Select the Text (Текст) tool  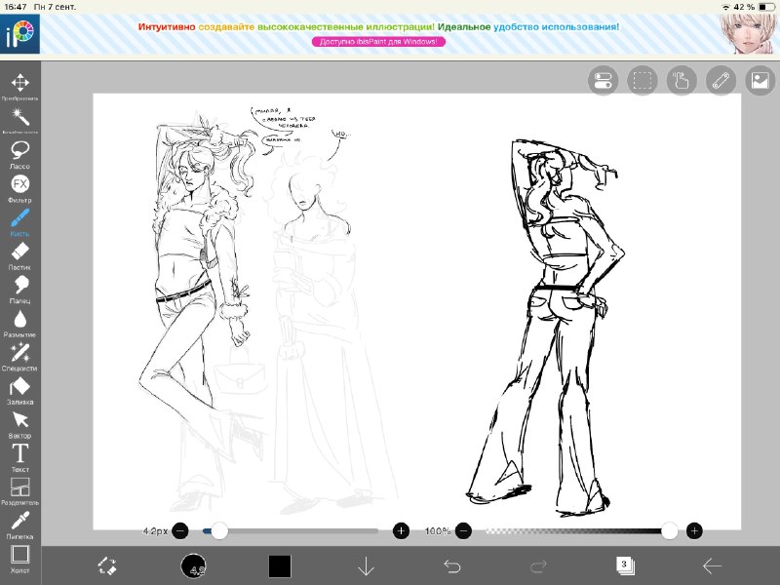pyautogui.click(x=19, y=457)
